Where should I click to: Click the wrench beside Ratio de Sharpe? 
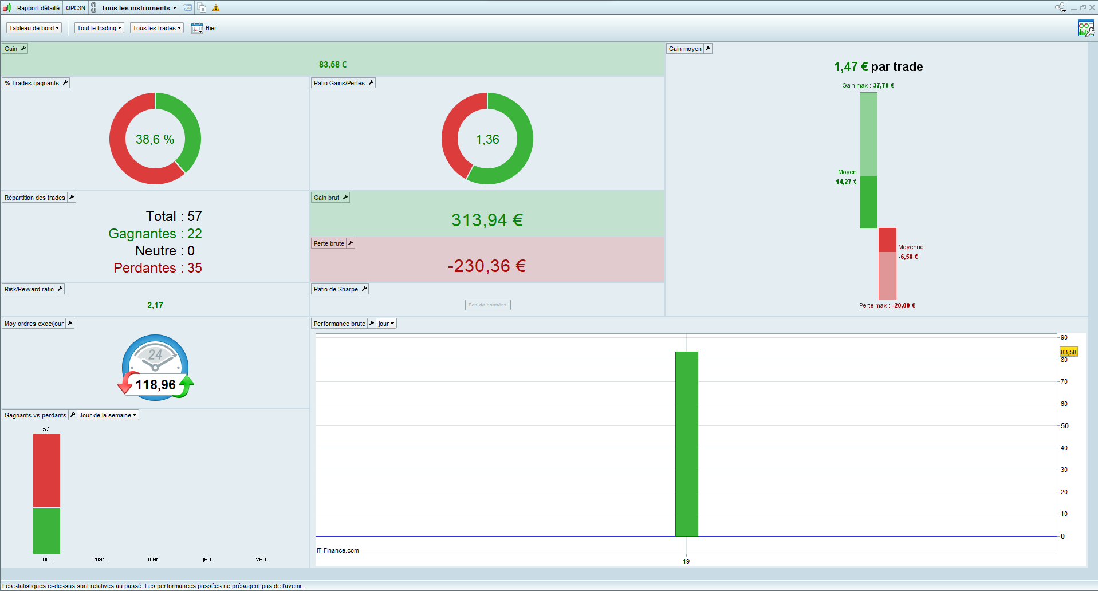364,289
